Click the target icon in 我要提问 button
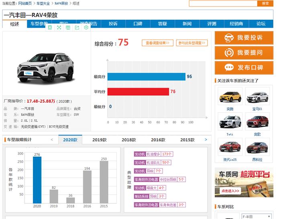Image resolution: width=281 pixels, height=219 pixels. point(229,53)
